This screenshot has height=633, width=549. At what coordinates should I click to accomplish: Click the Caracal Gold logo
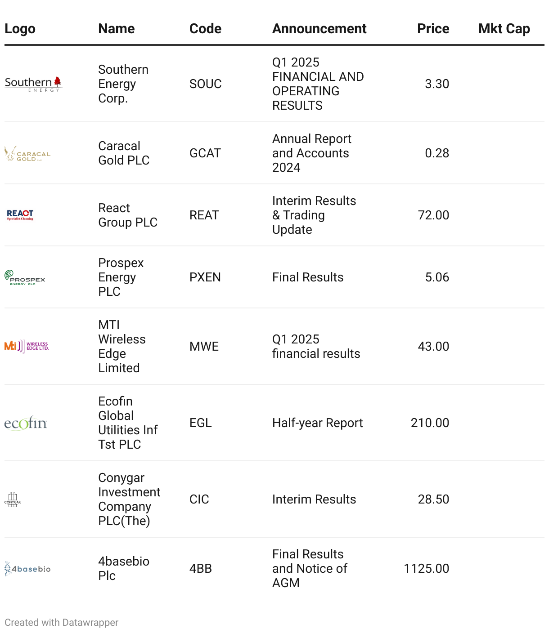tap(27, 154)
